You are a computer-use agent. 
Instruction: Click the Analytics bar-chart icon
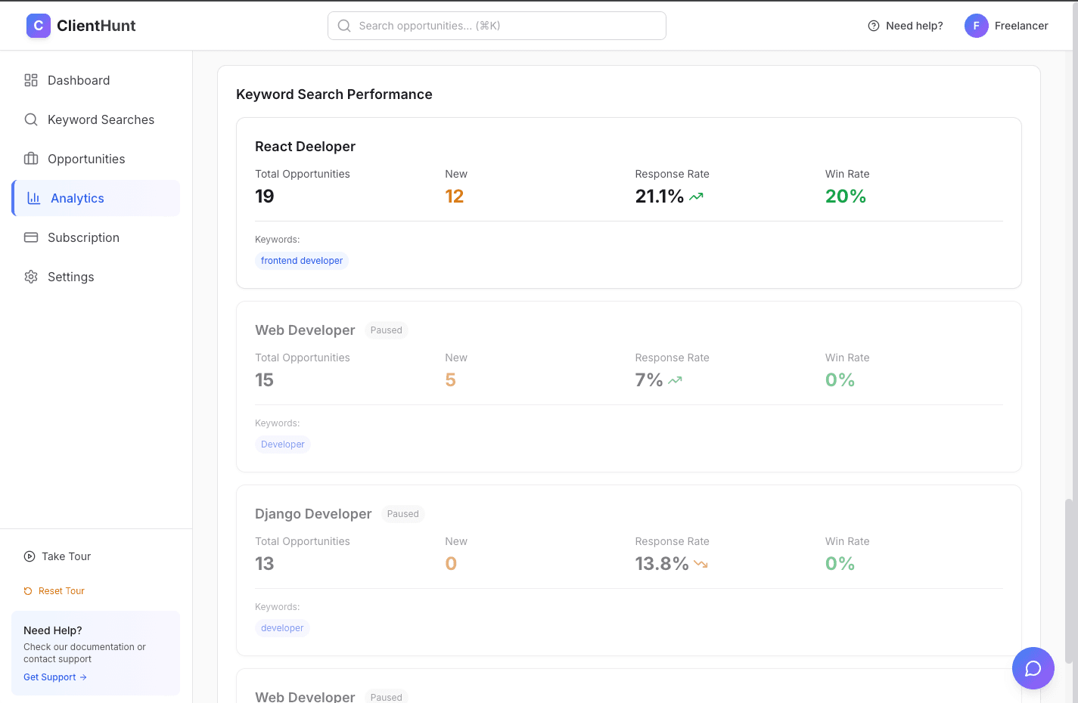[31, 198]
